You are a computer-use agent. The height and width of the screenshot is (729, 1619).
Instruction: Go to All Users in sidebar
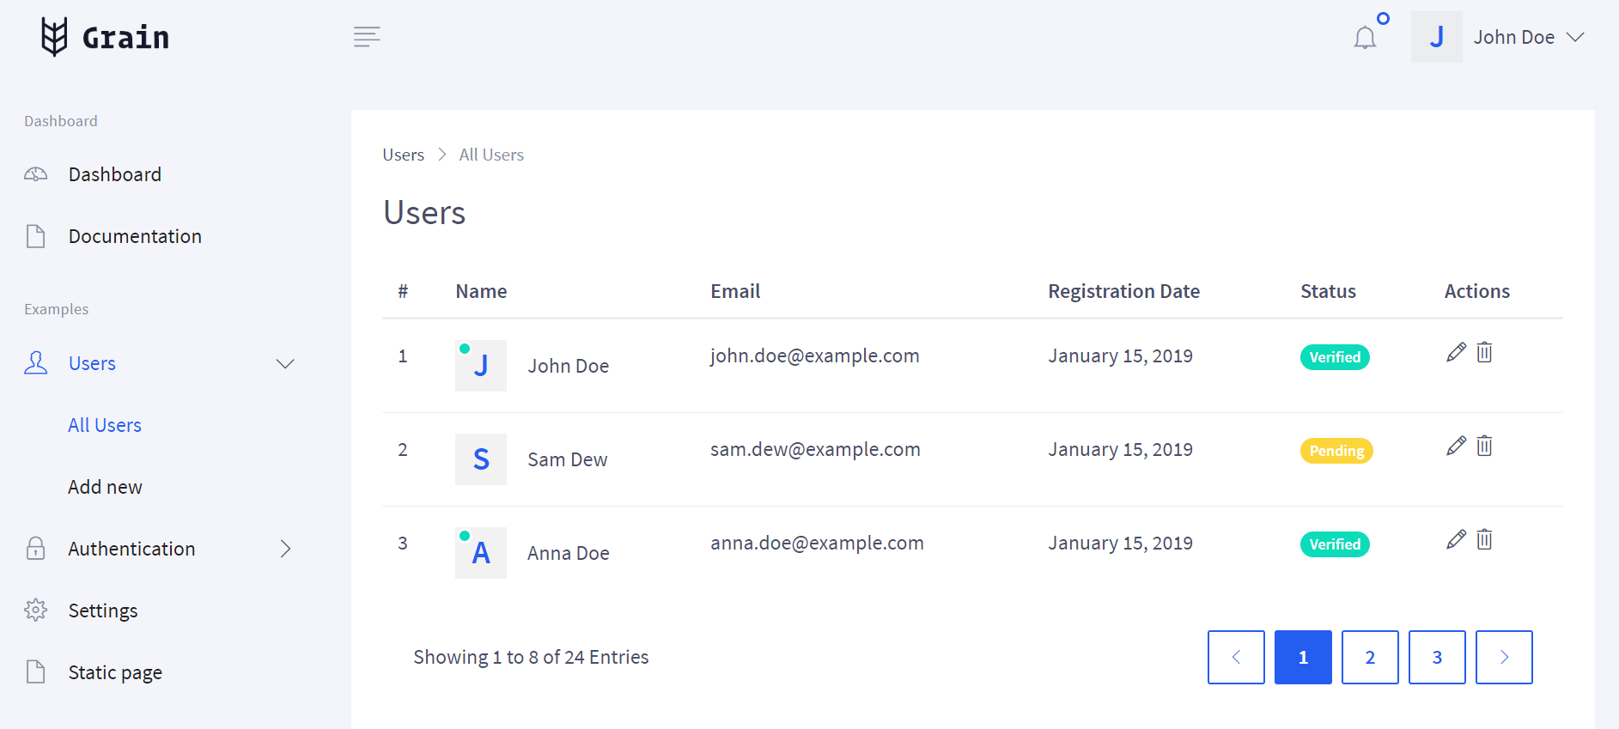tap(105, 425)
